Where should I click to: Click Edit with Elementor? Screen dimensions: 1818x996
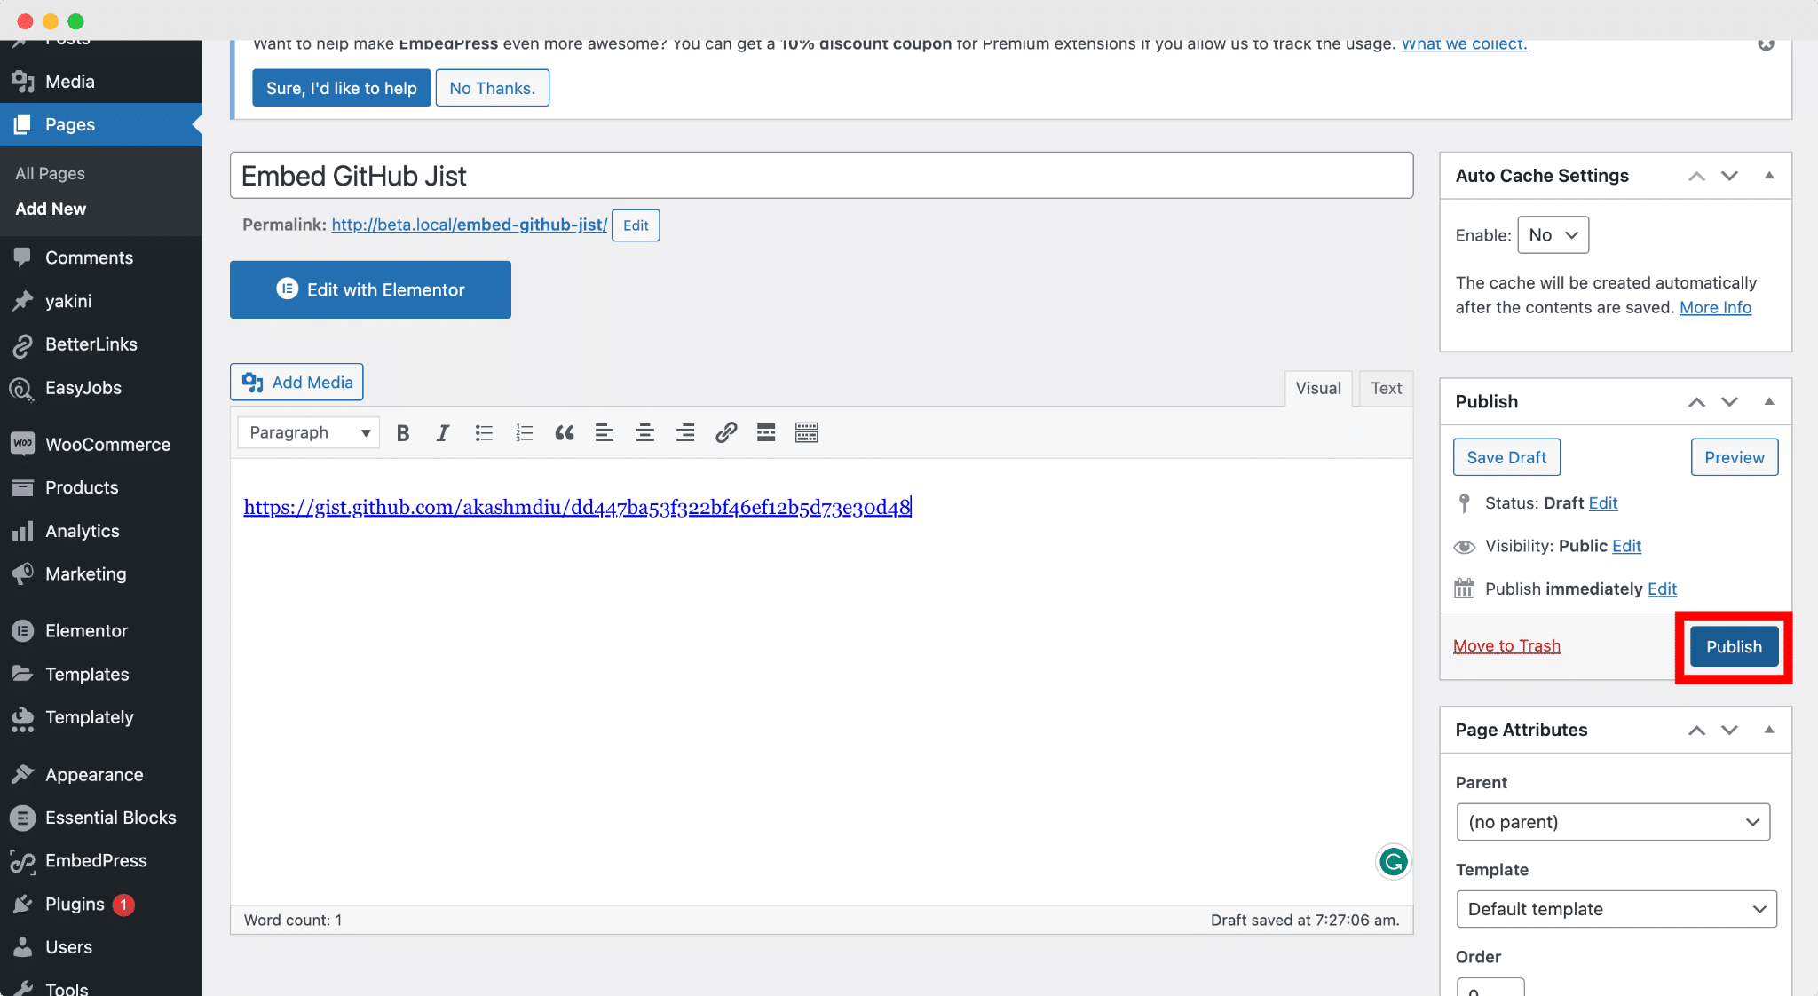(370, 289)
